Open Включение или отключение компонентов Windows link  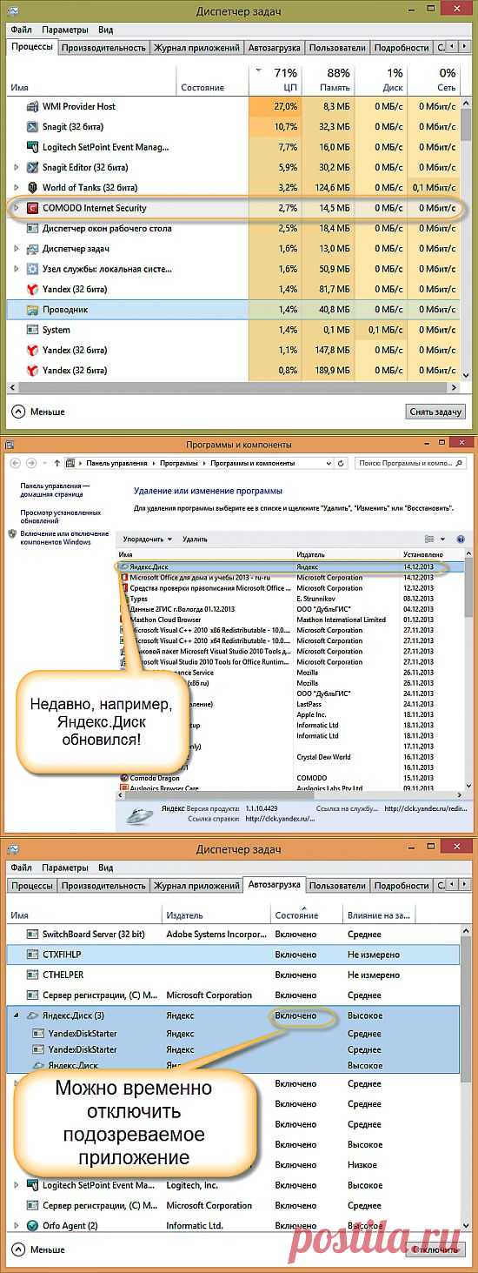tap(65, 538)
